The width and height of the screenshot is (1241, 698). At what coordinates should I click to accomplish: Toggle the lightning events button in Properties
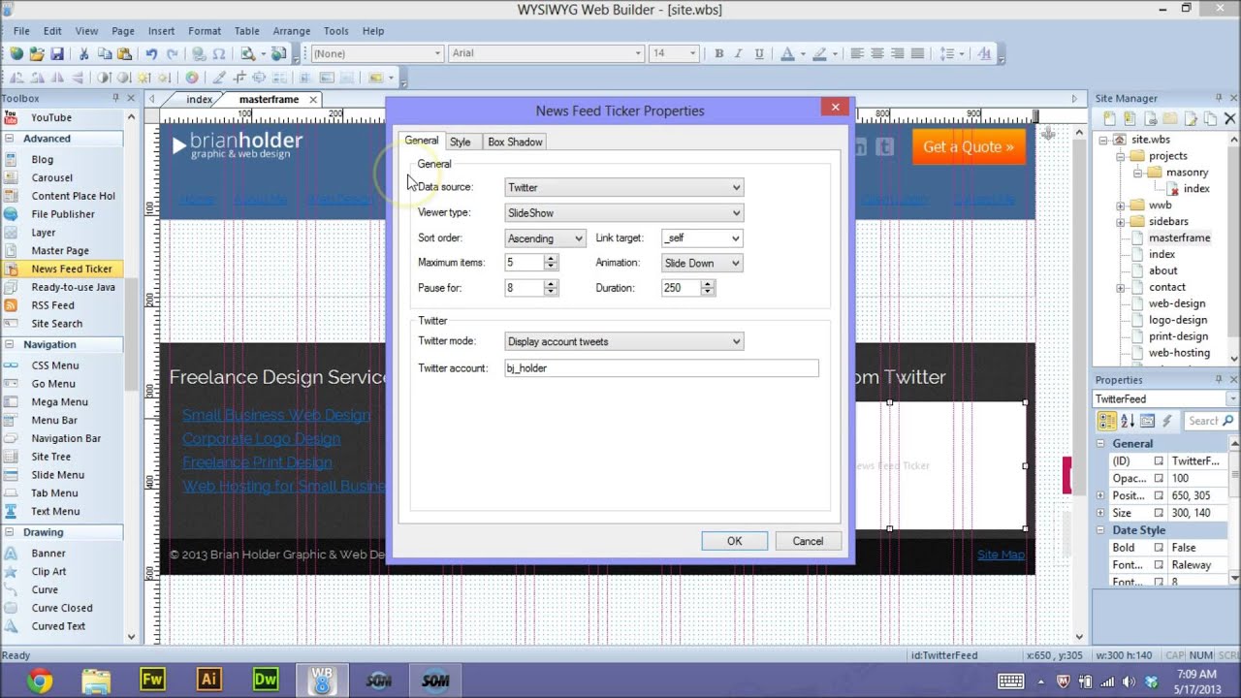click(1167, 421)
